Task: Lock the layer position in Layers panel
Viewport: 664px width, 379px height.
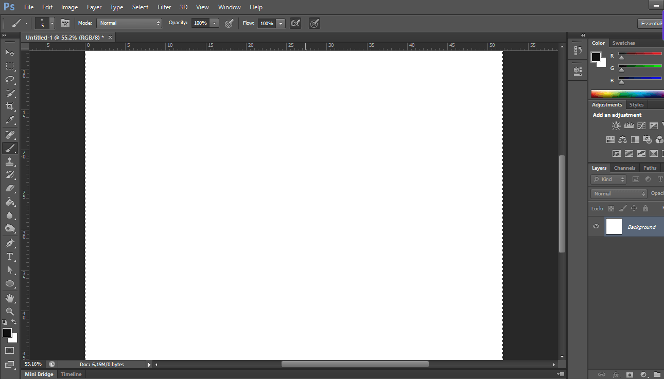Action: [634, 208]
